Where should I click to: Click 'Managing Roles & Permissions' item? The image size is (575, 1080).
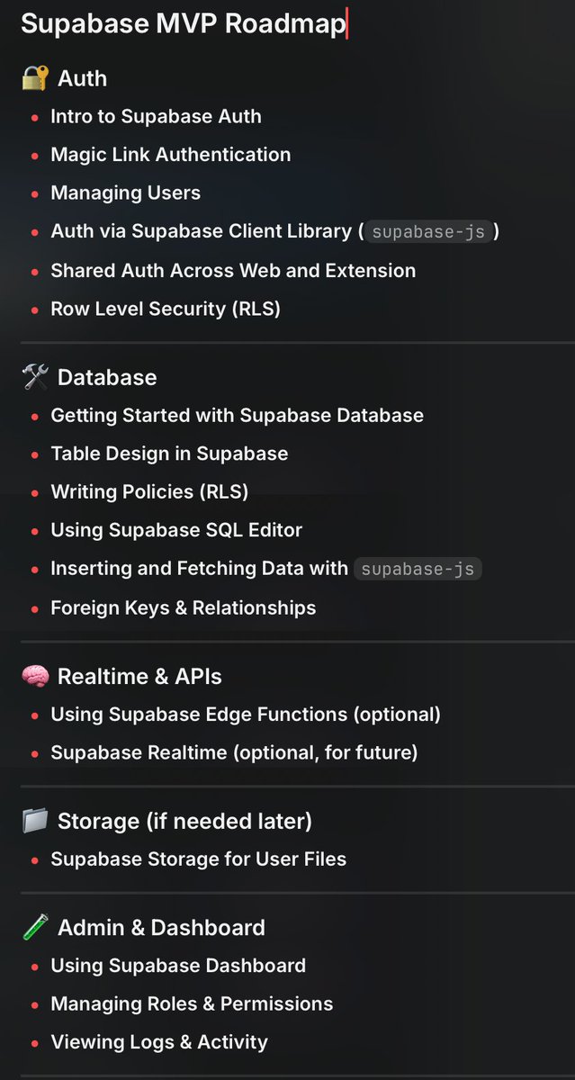pos(192,1003)
